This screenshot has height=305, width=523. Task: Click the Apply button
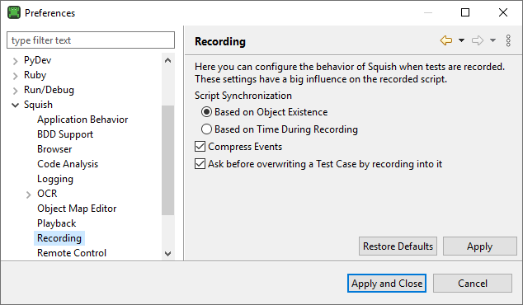(x=479, y=246)
